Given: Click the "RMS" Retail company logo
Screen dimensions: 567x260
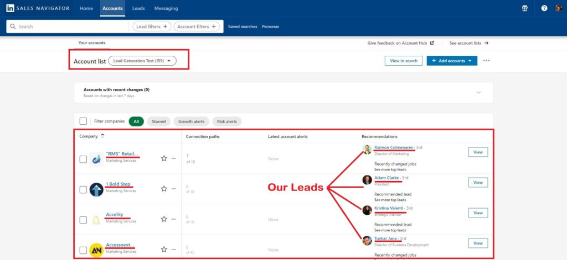Looking at the screenshot, I should click(96, 159).
